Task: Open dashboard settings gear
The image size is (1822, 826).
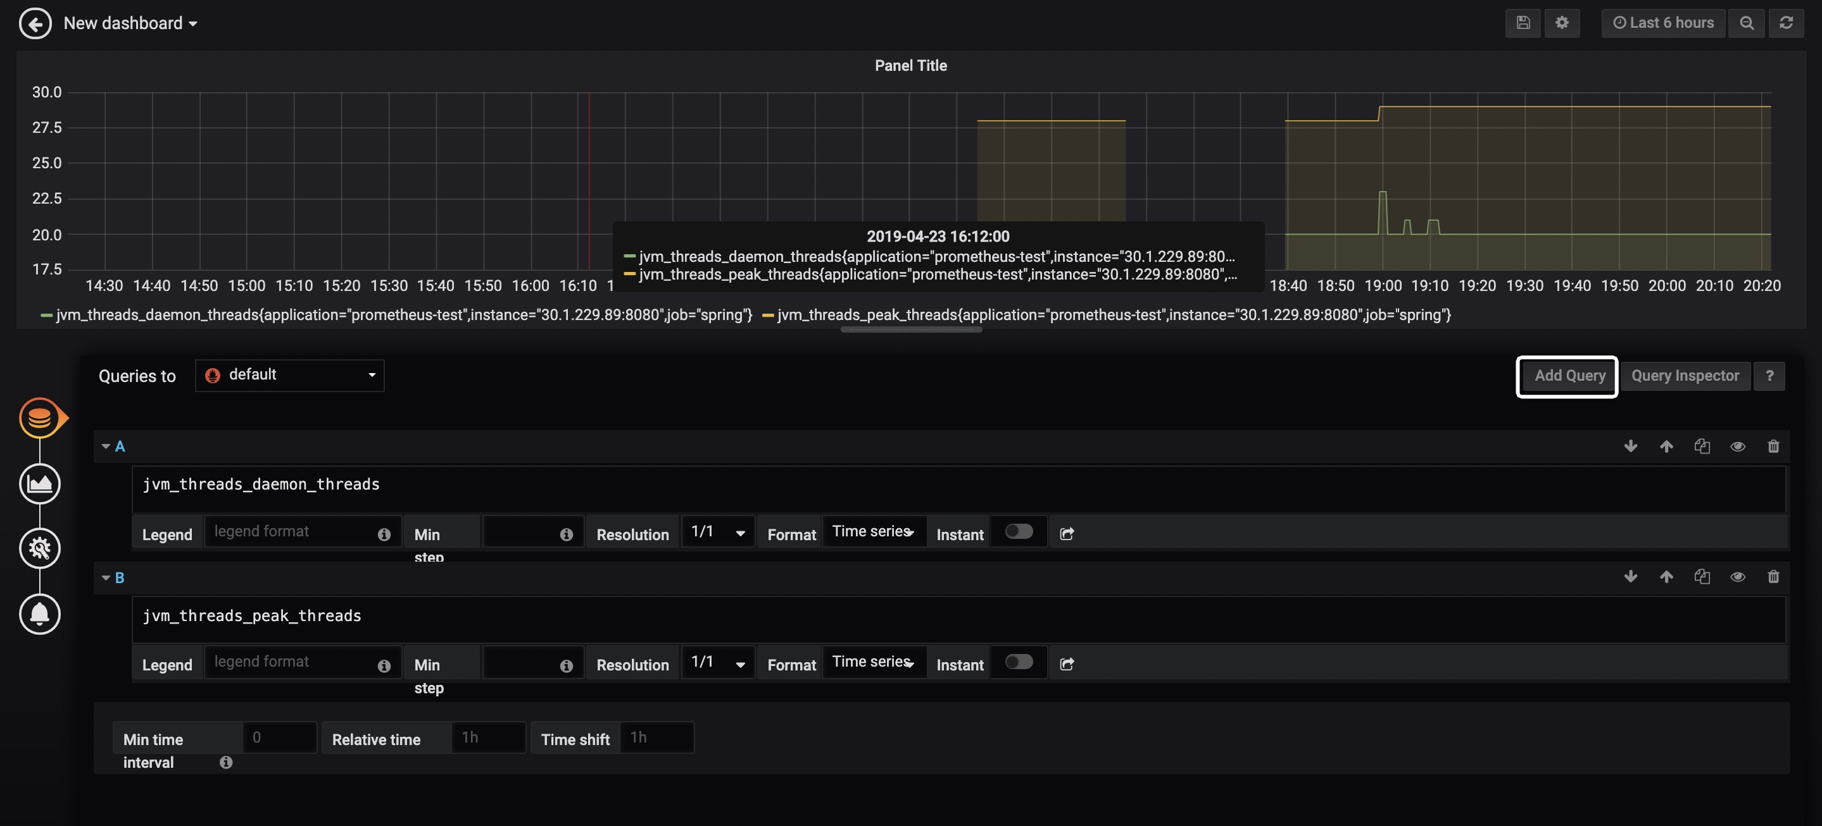Action: (1563, 23)
